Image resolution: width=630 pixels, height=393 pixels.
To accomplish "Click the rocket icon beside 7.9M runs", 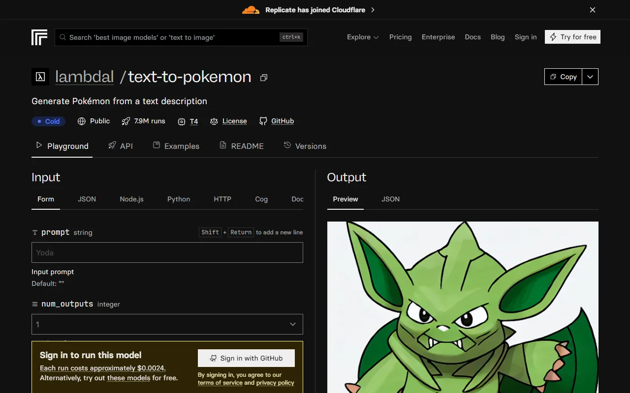I will click(x=126, y=121).
